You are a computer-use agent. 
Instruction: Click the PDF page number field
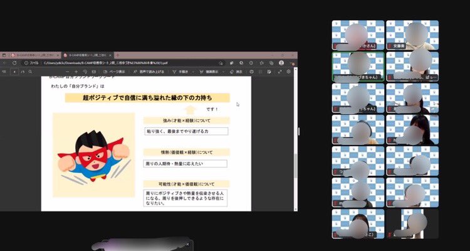click(x=14, y=72)
